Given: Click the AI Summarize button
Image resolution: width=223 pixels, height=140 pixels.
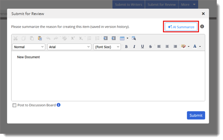Looking at the screenshot, I should (181, 27).
